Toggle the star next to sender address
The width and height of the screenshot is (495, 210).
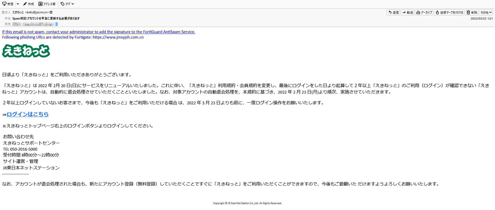click(x=51, y=12)
